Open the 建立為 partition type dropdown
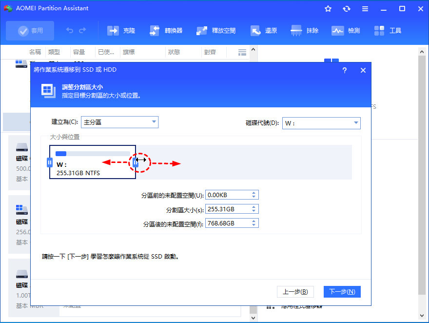Viewport: 429px width, 323px height. (120, 122)
